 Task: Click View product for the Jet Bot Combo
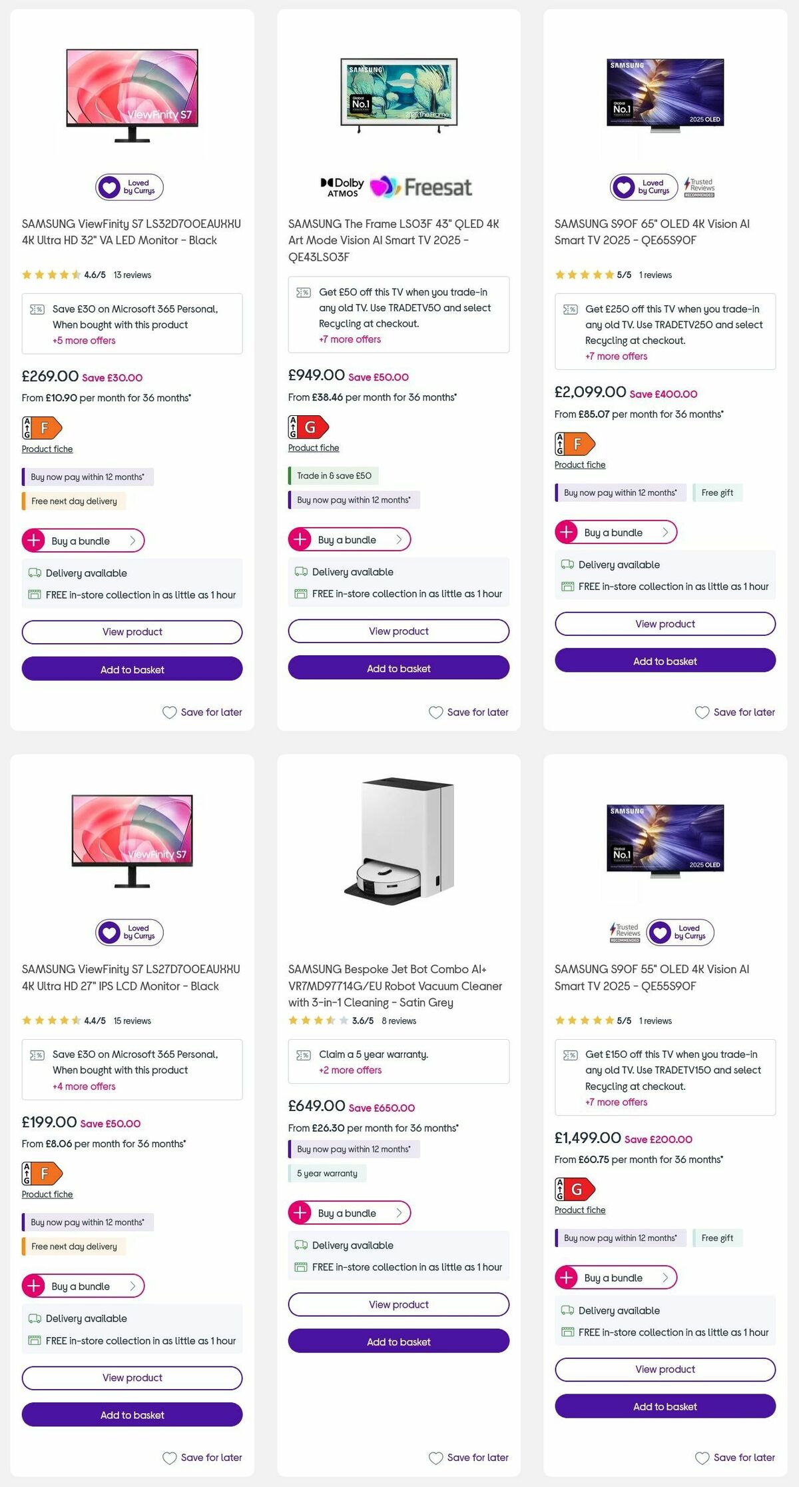click(x=398, y=1304)
